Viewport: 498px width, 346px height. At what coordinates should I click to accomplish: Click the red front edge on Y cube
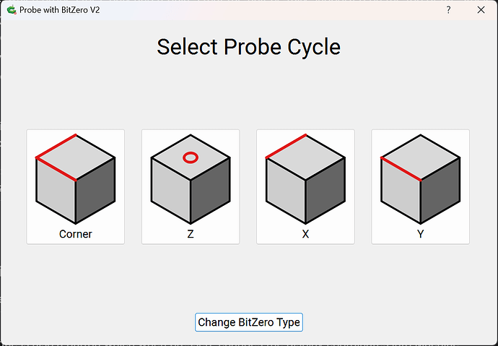coord(401,168)
